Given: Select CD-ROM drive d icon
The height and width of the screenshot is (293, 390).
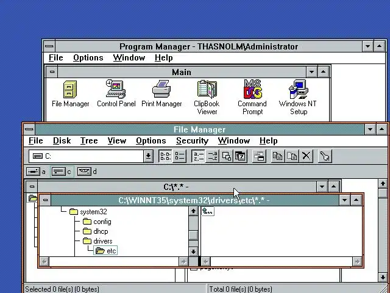Looking at the screenshot, I should coord(87,172).
